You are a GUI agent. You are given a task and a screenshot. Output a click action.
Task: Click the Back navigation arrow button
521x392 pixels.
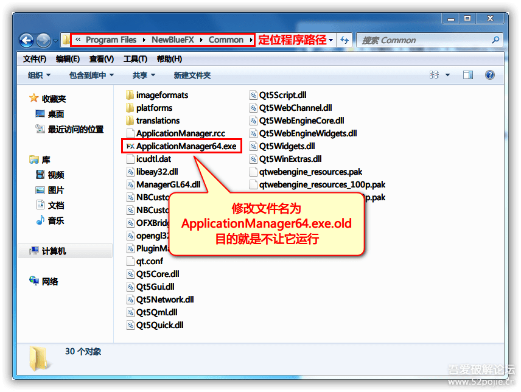26,41
